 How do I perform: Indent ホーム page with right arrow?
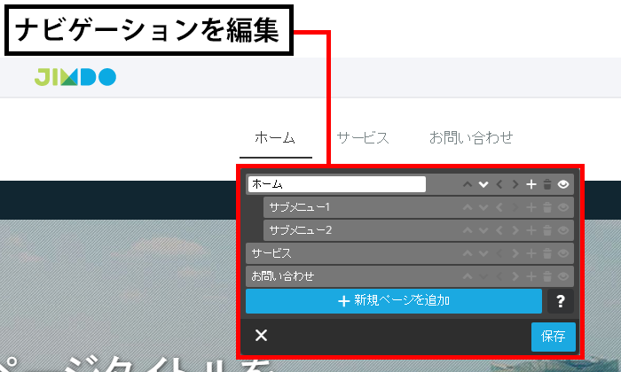pyautogui.click(x=515, y=184)
